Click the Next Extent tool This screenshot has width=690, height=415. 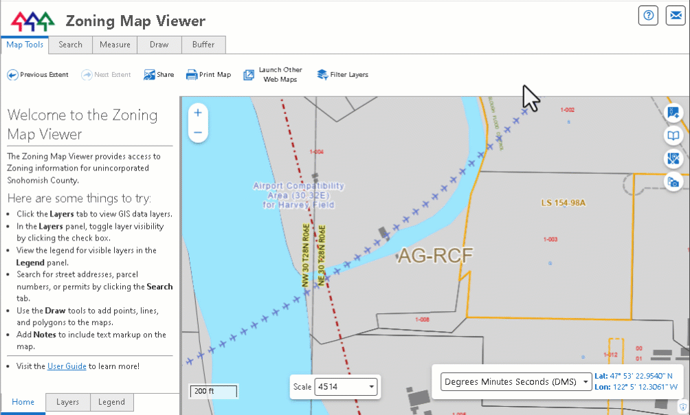pyautogui.click(x=106, y=75)
